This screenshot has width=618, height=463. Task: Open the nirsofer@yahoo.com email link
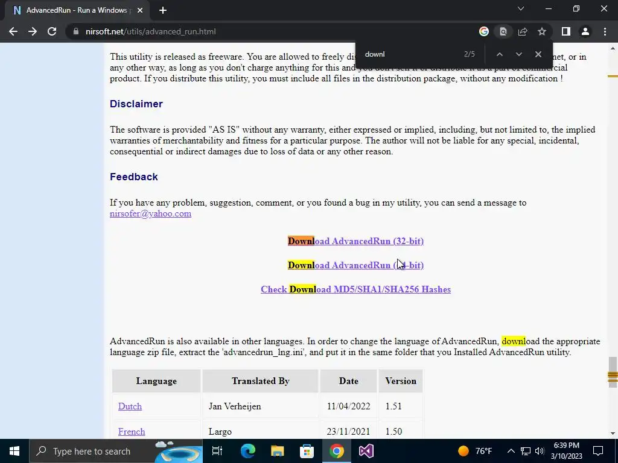(x=150, y=213)
